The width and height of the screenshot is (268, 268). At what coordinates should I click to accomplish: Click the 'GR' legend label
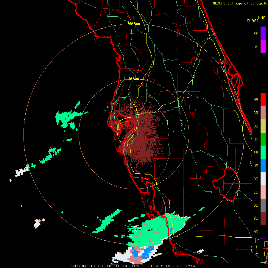coord(256,113)
